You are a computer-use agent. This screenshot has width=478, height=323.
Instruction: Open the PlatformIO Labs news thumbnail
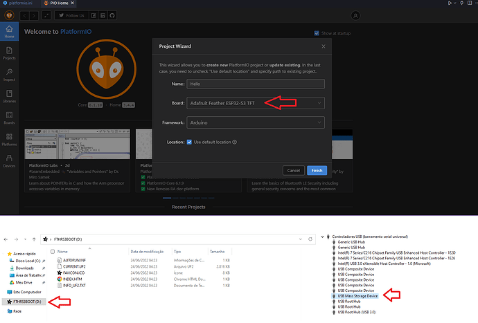click(x=77, y=144)
